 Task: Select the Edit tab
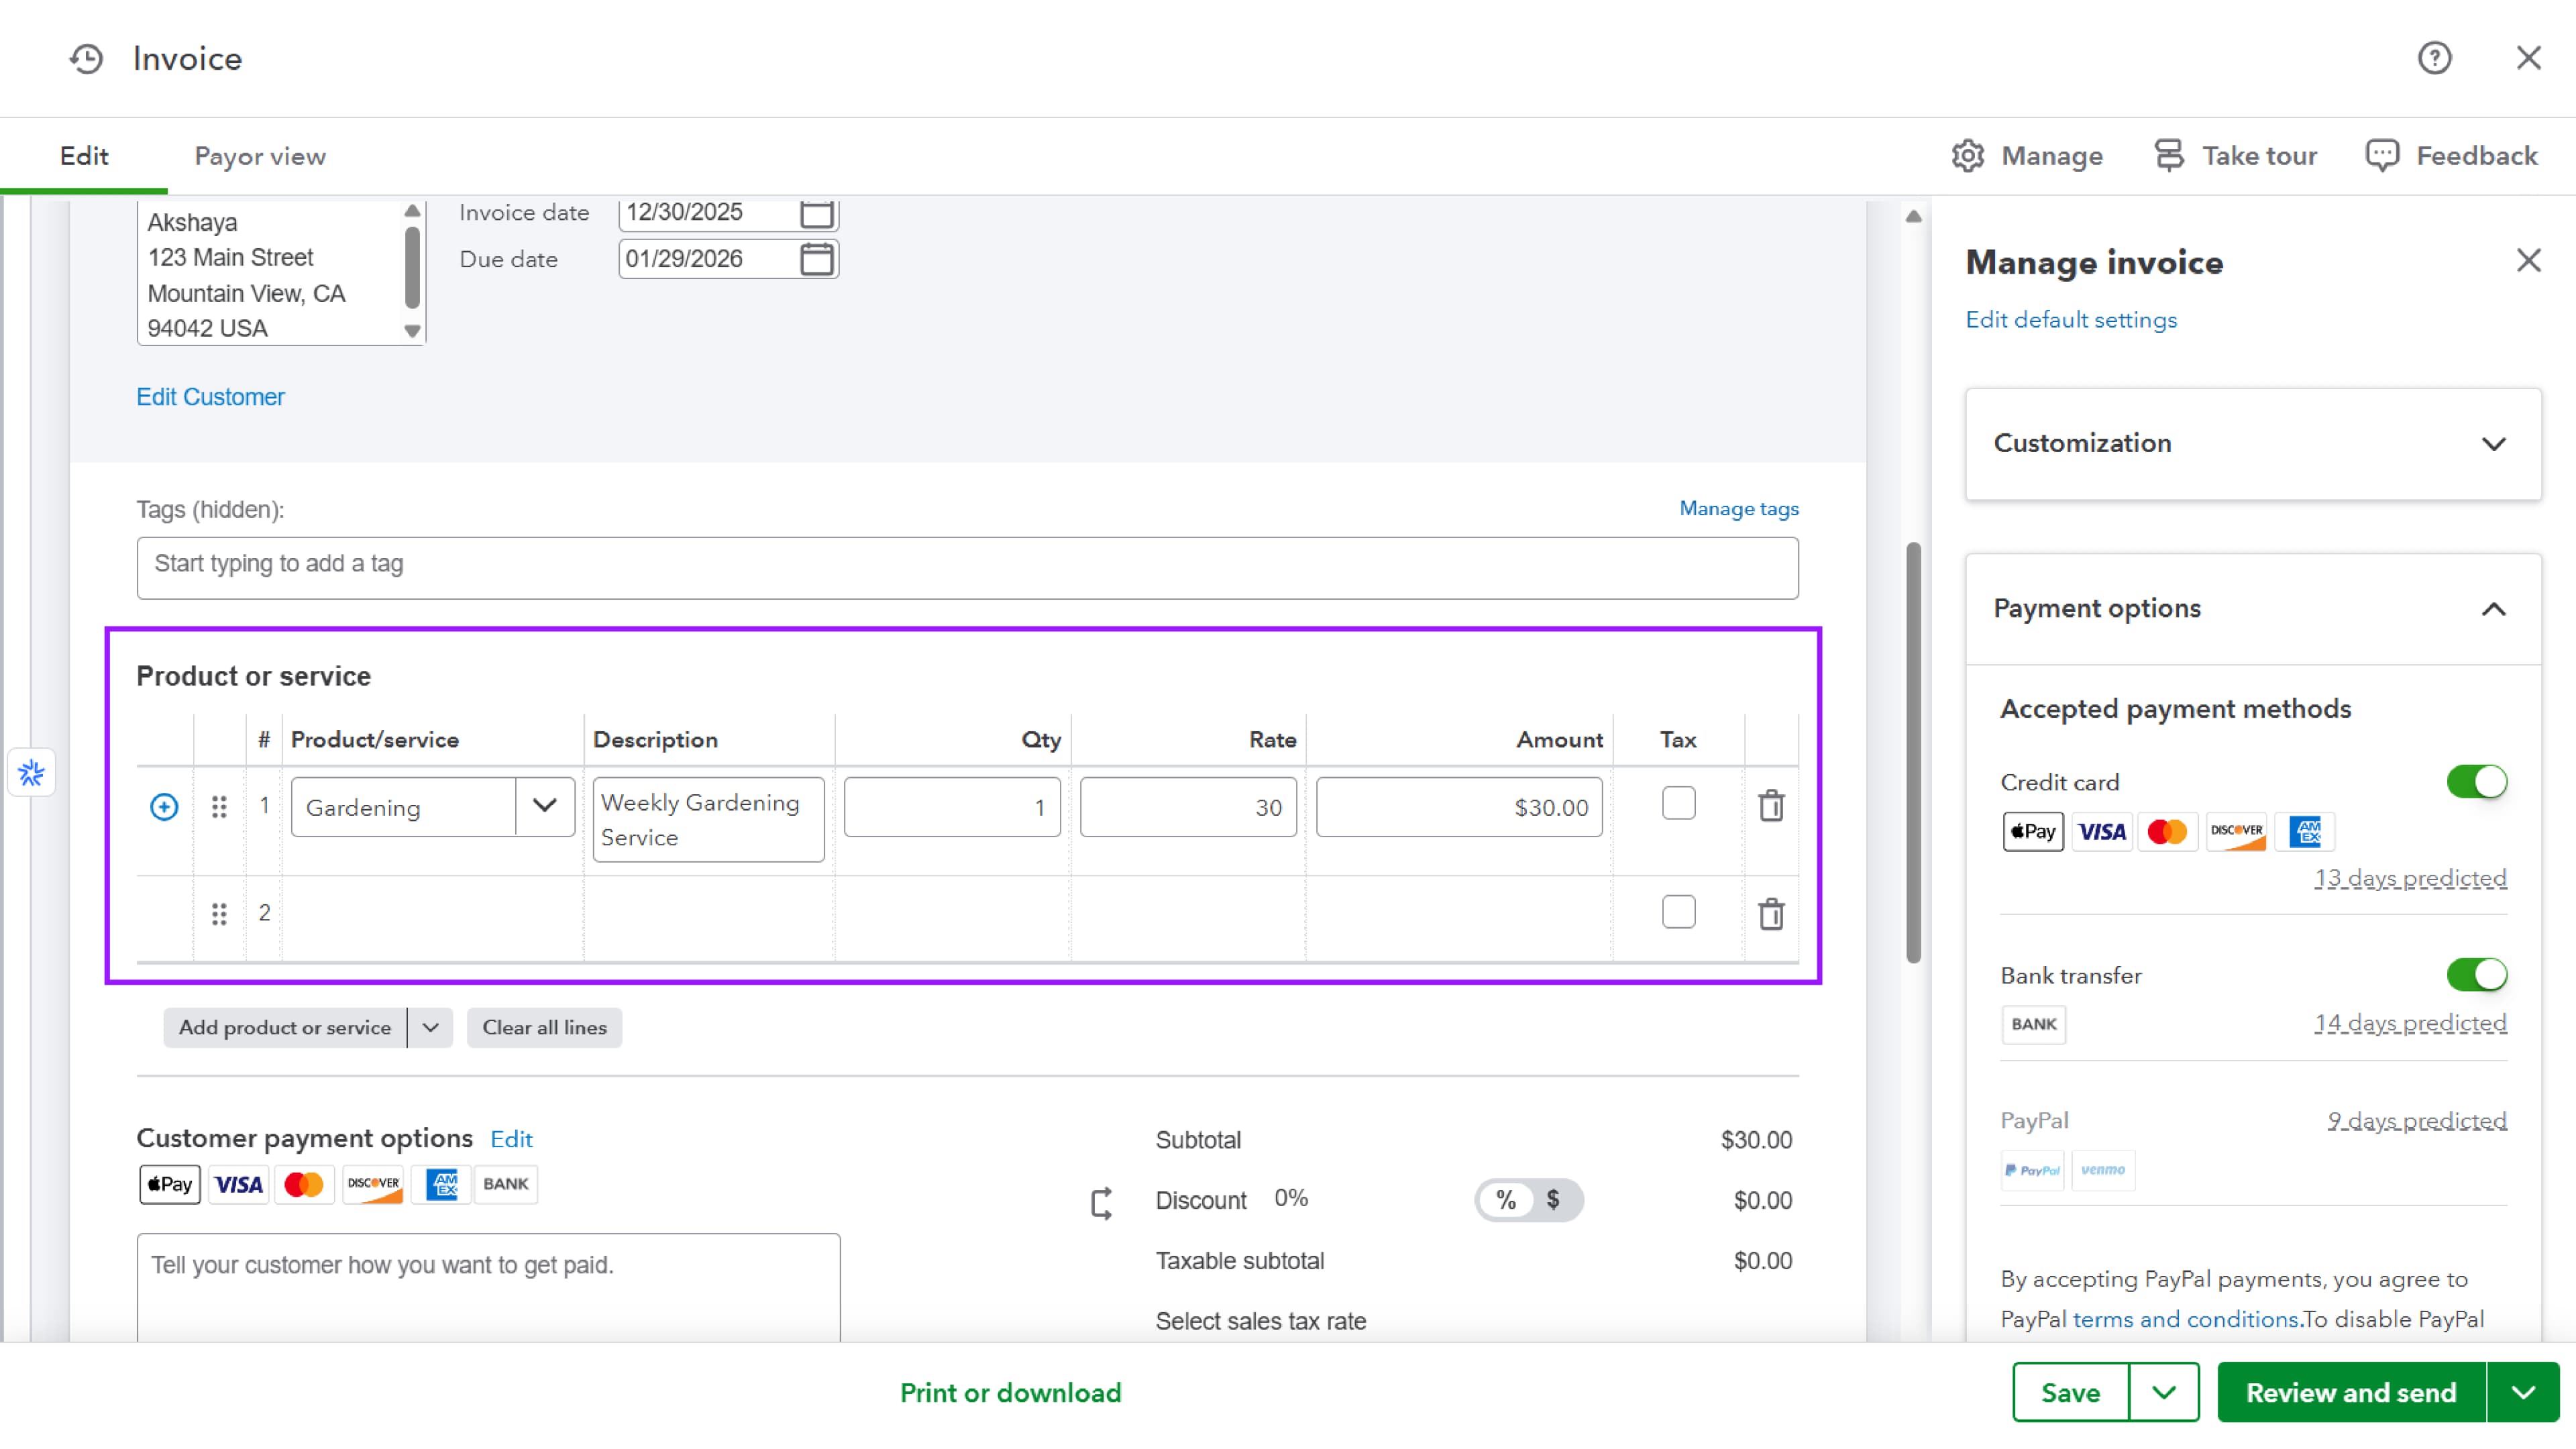(84, 156)
